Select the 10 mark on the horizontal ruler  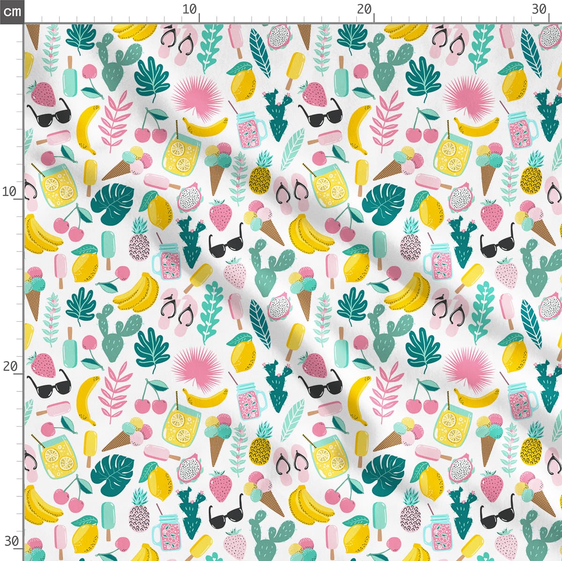pyautogui.click(x=190, y=9)
